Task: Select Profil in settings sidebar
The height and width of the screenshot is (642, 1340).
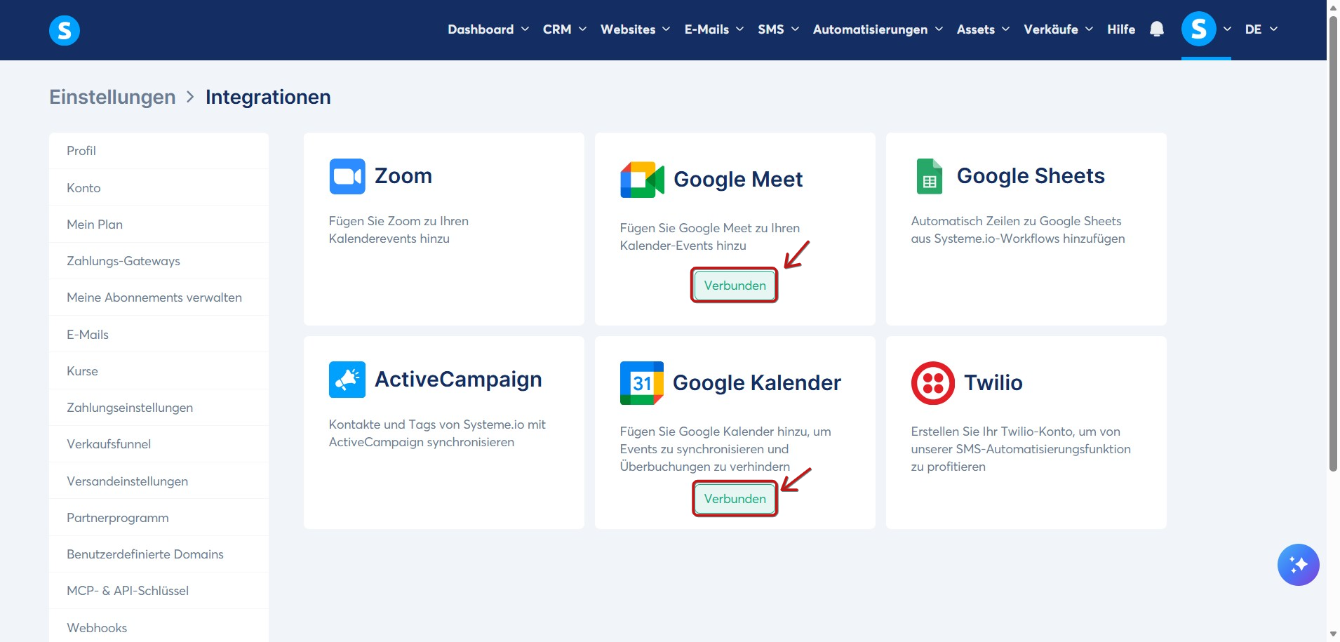Action: pos(159,151)
